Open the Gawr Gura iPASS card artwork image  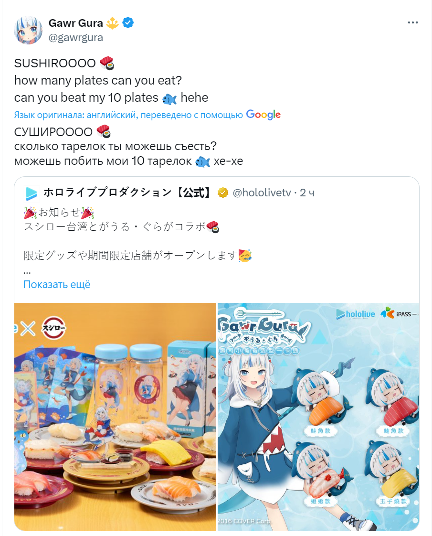click(318, 417)
